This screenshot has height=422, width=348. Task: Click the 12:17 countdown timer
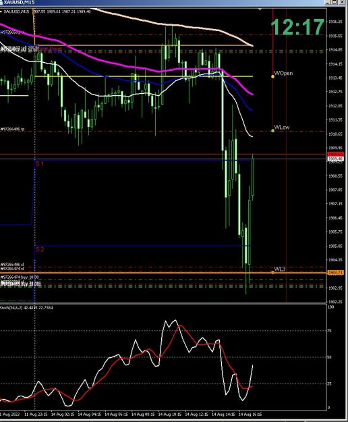297,27
